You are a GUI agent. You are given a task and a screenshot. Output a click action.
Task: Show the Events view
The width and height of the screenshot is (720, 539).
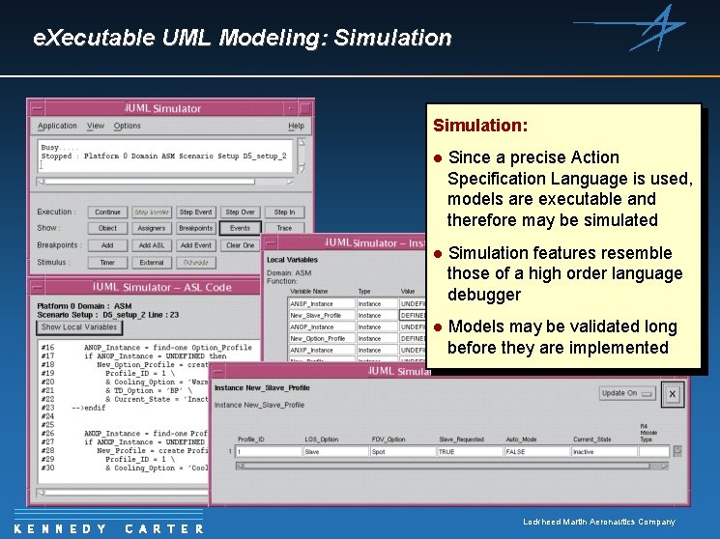click(x=240, y=228)
